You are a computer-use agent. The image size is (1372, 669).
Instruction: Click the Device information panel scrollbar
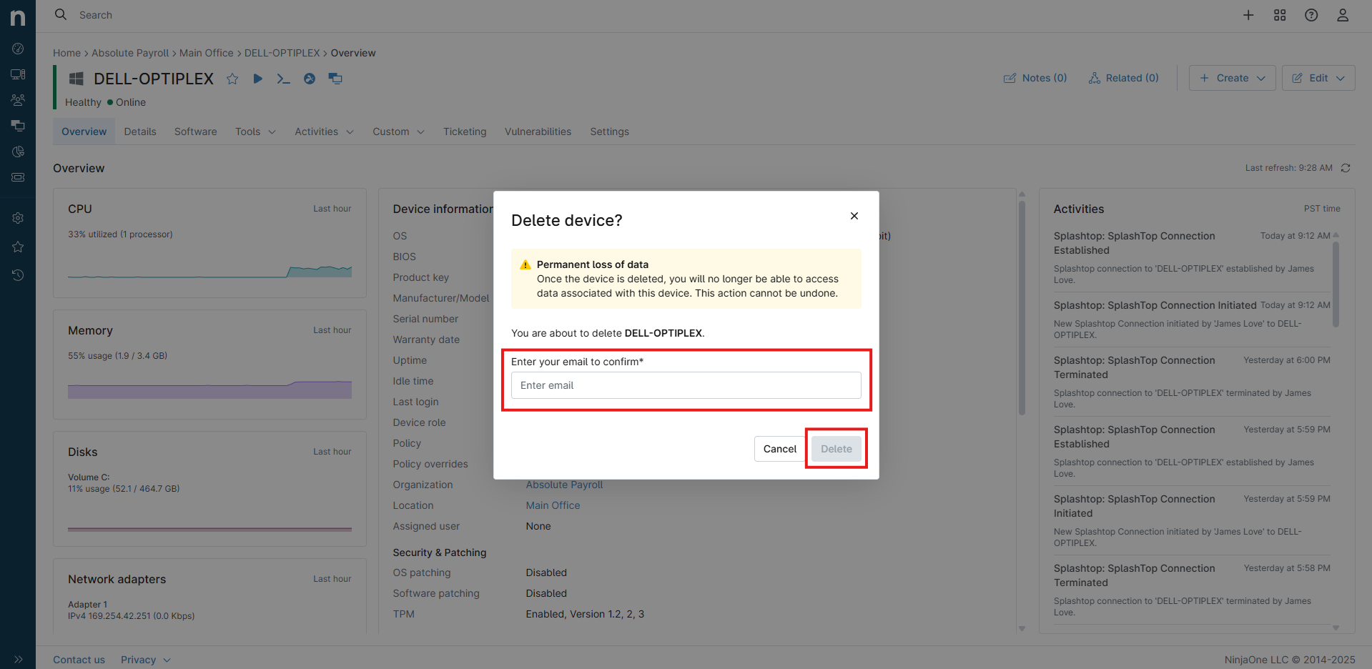(x=1022, y=307)
